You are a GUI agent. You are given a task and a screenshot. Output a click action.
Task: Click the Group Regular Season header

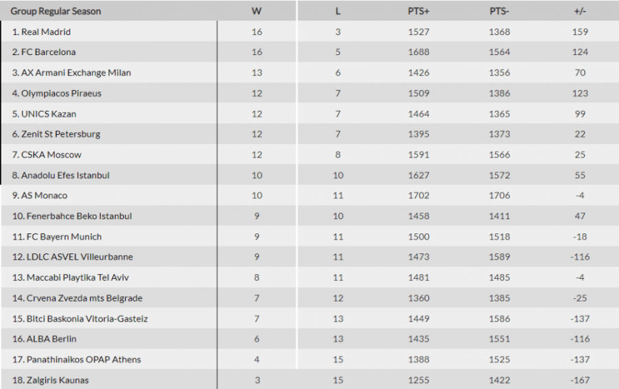point(56,11)
